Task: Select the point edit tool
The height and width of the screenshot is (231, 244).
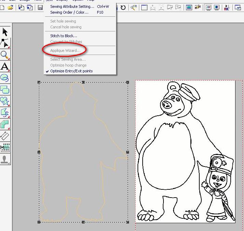Action: pyautogui.click(x=5, y=43)
